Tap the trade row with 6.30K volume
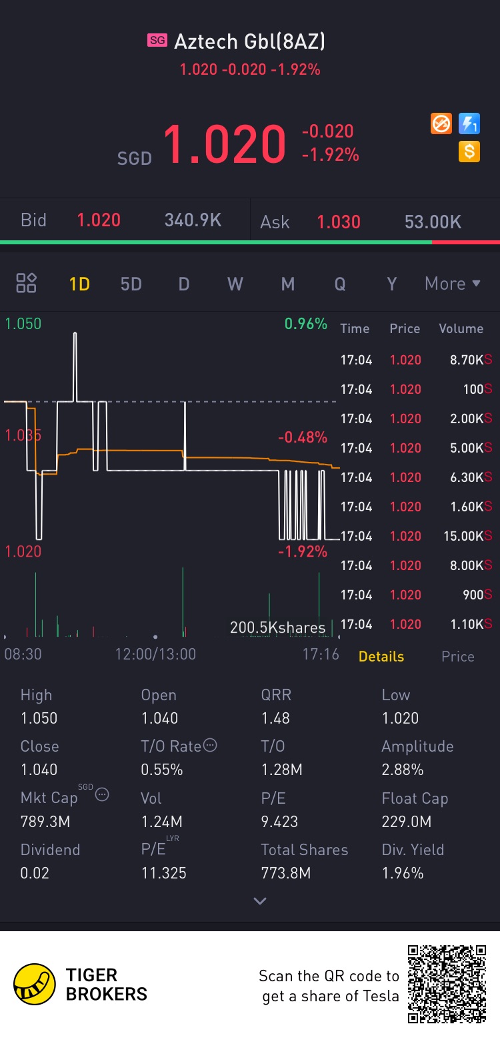Image resolution: width=500 pixels, height=1038 pixels. (417, 477)
